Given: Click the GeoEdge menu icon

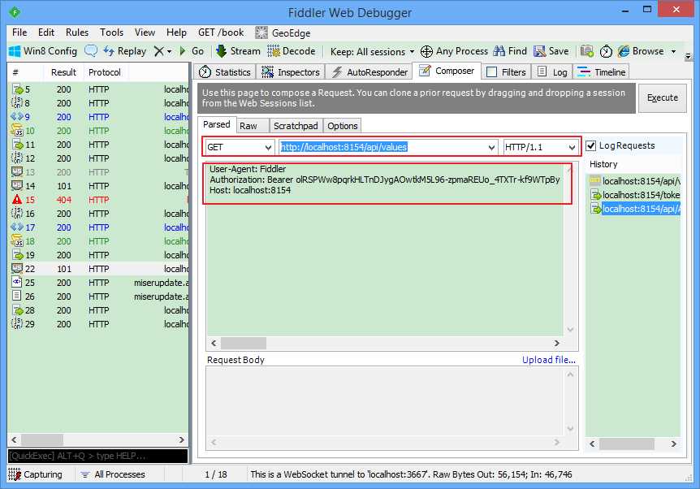Looking at the screenshot, I should coord(261,32).
